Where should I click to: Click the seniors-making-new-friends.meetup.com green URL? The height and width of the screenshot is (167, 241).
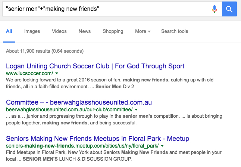tap(82, 146)
